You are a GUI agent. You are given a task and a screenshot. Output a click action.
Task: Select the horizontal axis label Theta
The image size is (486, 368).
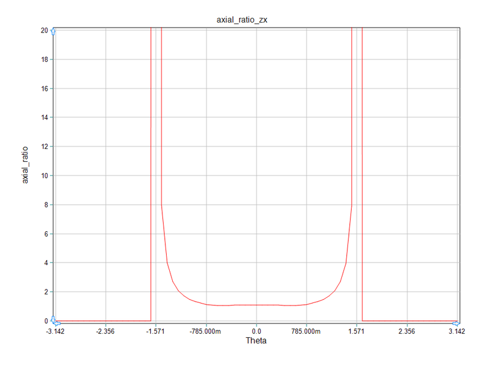(x=256, y=340)
